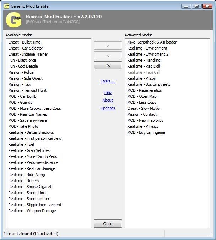Select 'Realisme - More Cars & Peds'
The image size is (216, 240).
coord(33,156)
